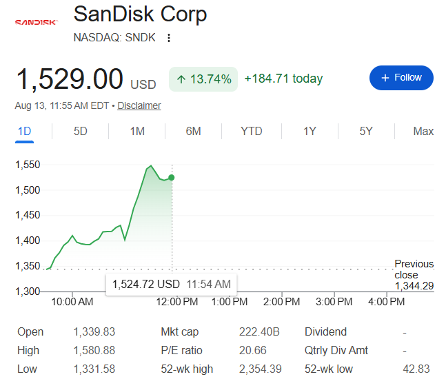Click the SanDisk Corp title
Viewport: 446px width, 379px height.
(140, 14)
